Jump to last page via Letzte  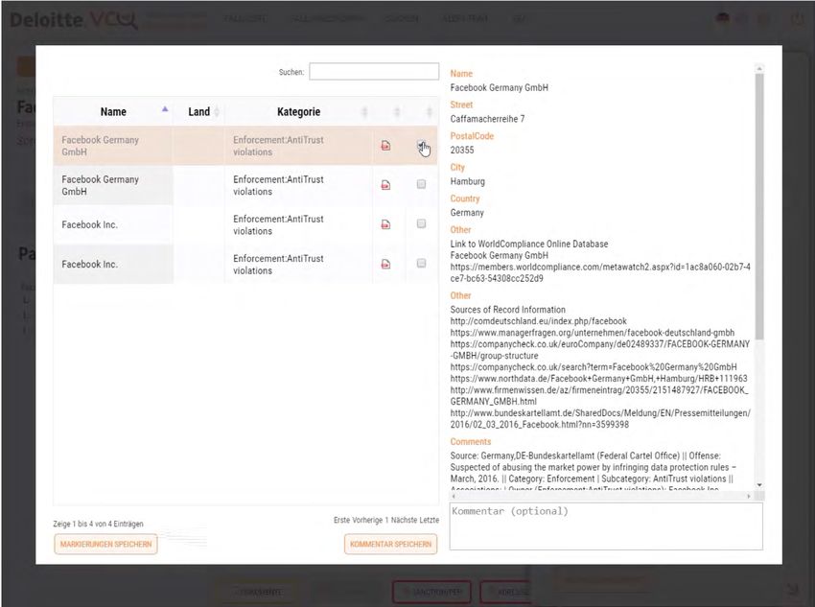[x=429, y=520]
